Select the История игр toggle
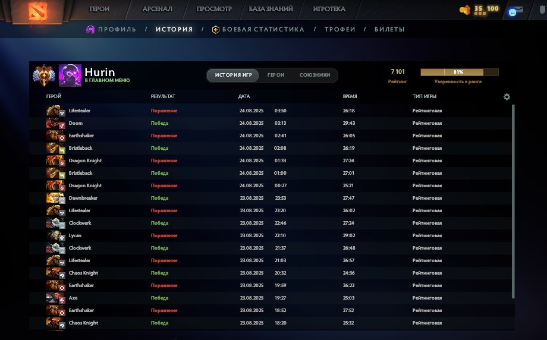Viewport: 547px width, 340px height. pos(233,75)
